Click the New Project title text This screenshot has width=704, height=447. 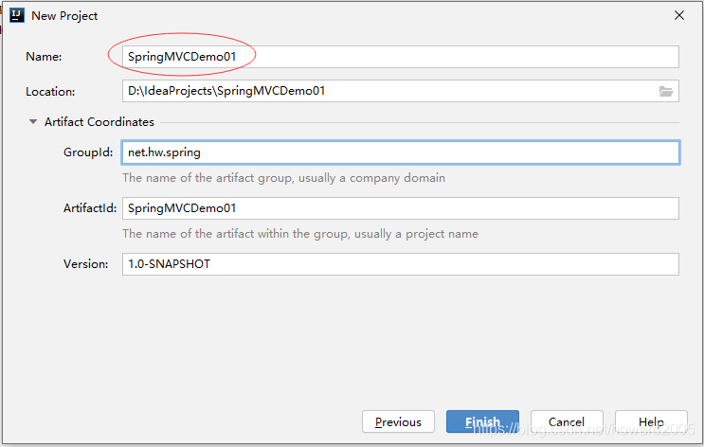pos(64,16)
